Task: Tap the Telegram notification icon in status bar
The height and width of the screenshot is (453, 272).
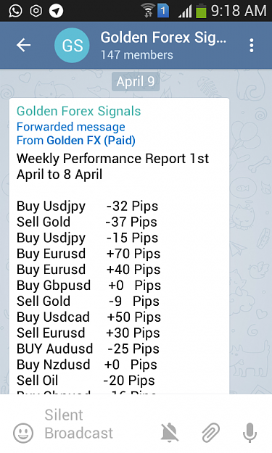Action: click(x=56, y=11)
